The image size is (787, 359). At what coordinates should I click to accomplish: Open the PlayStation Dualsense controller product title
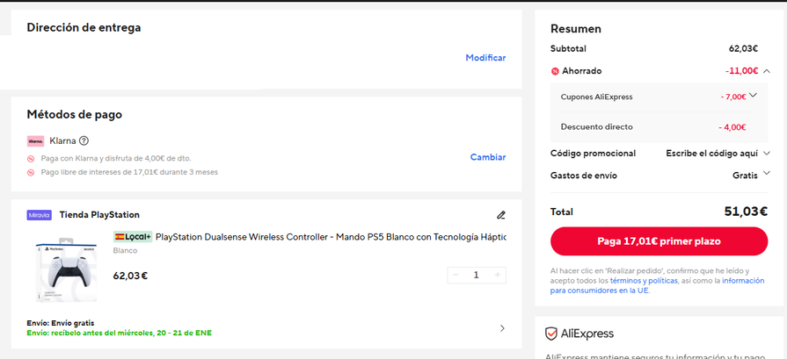pyautogui.click(x=331, y=236)
